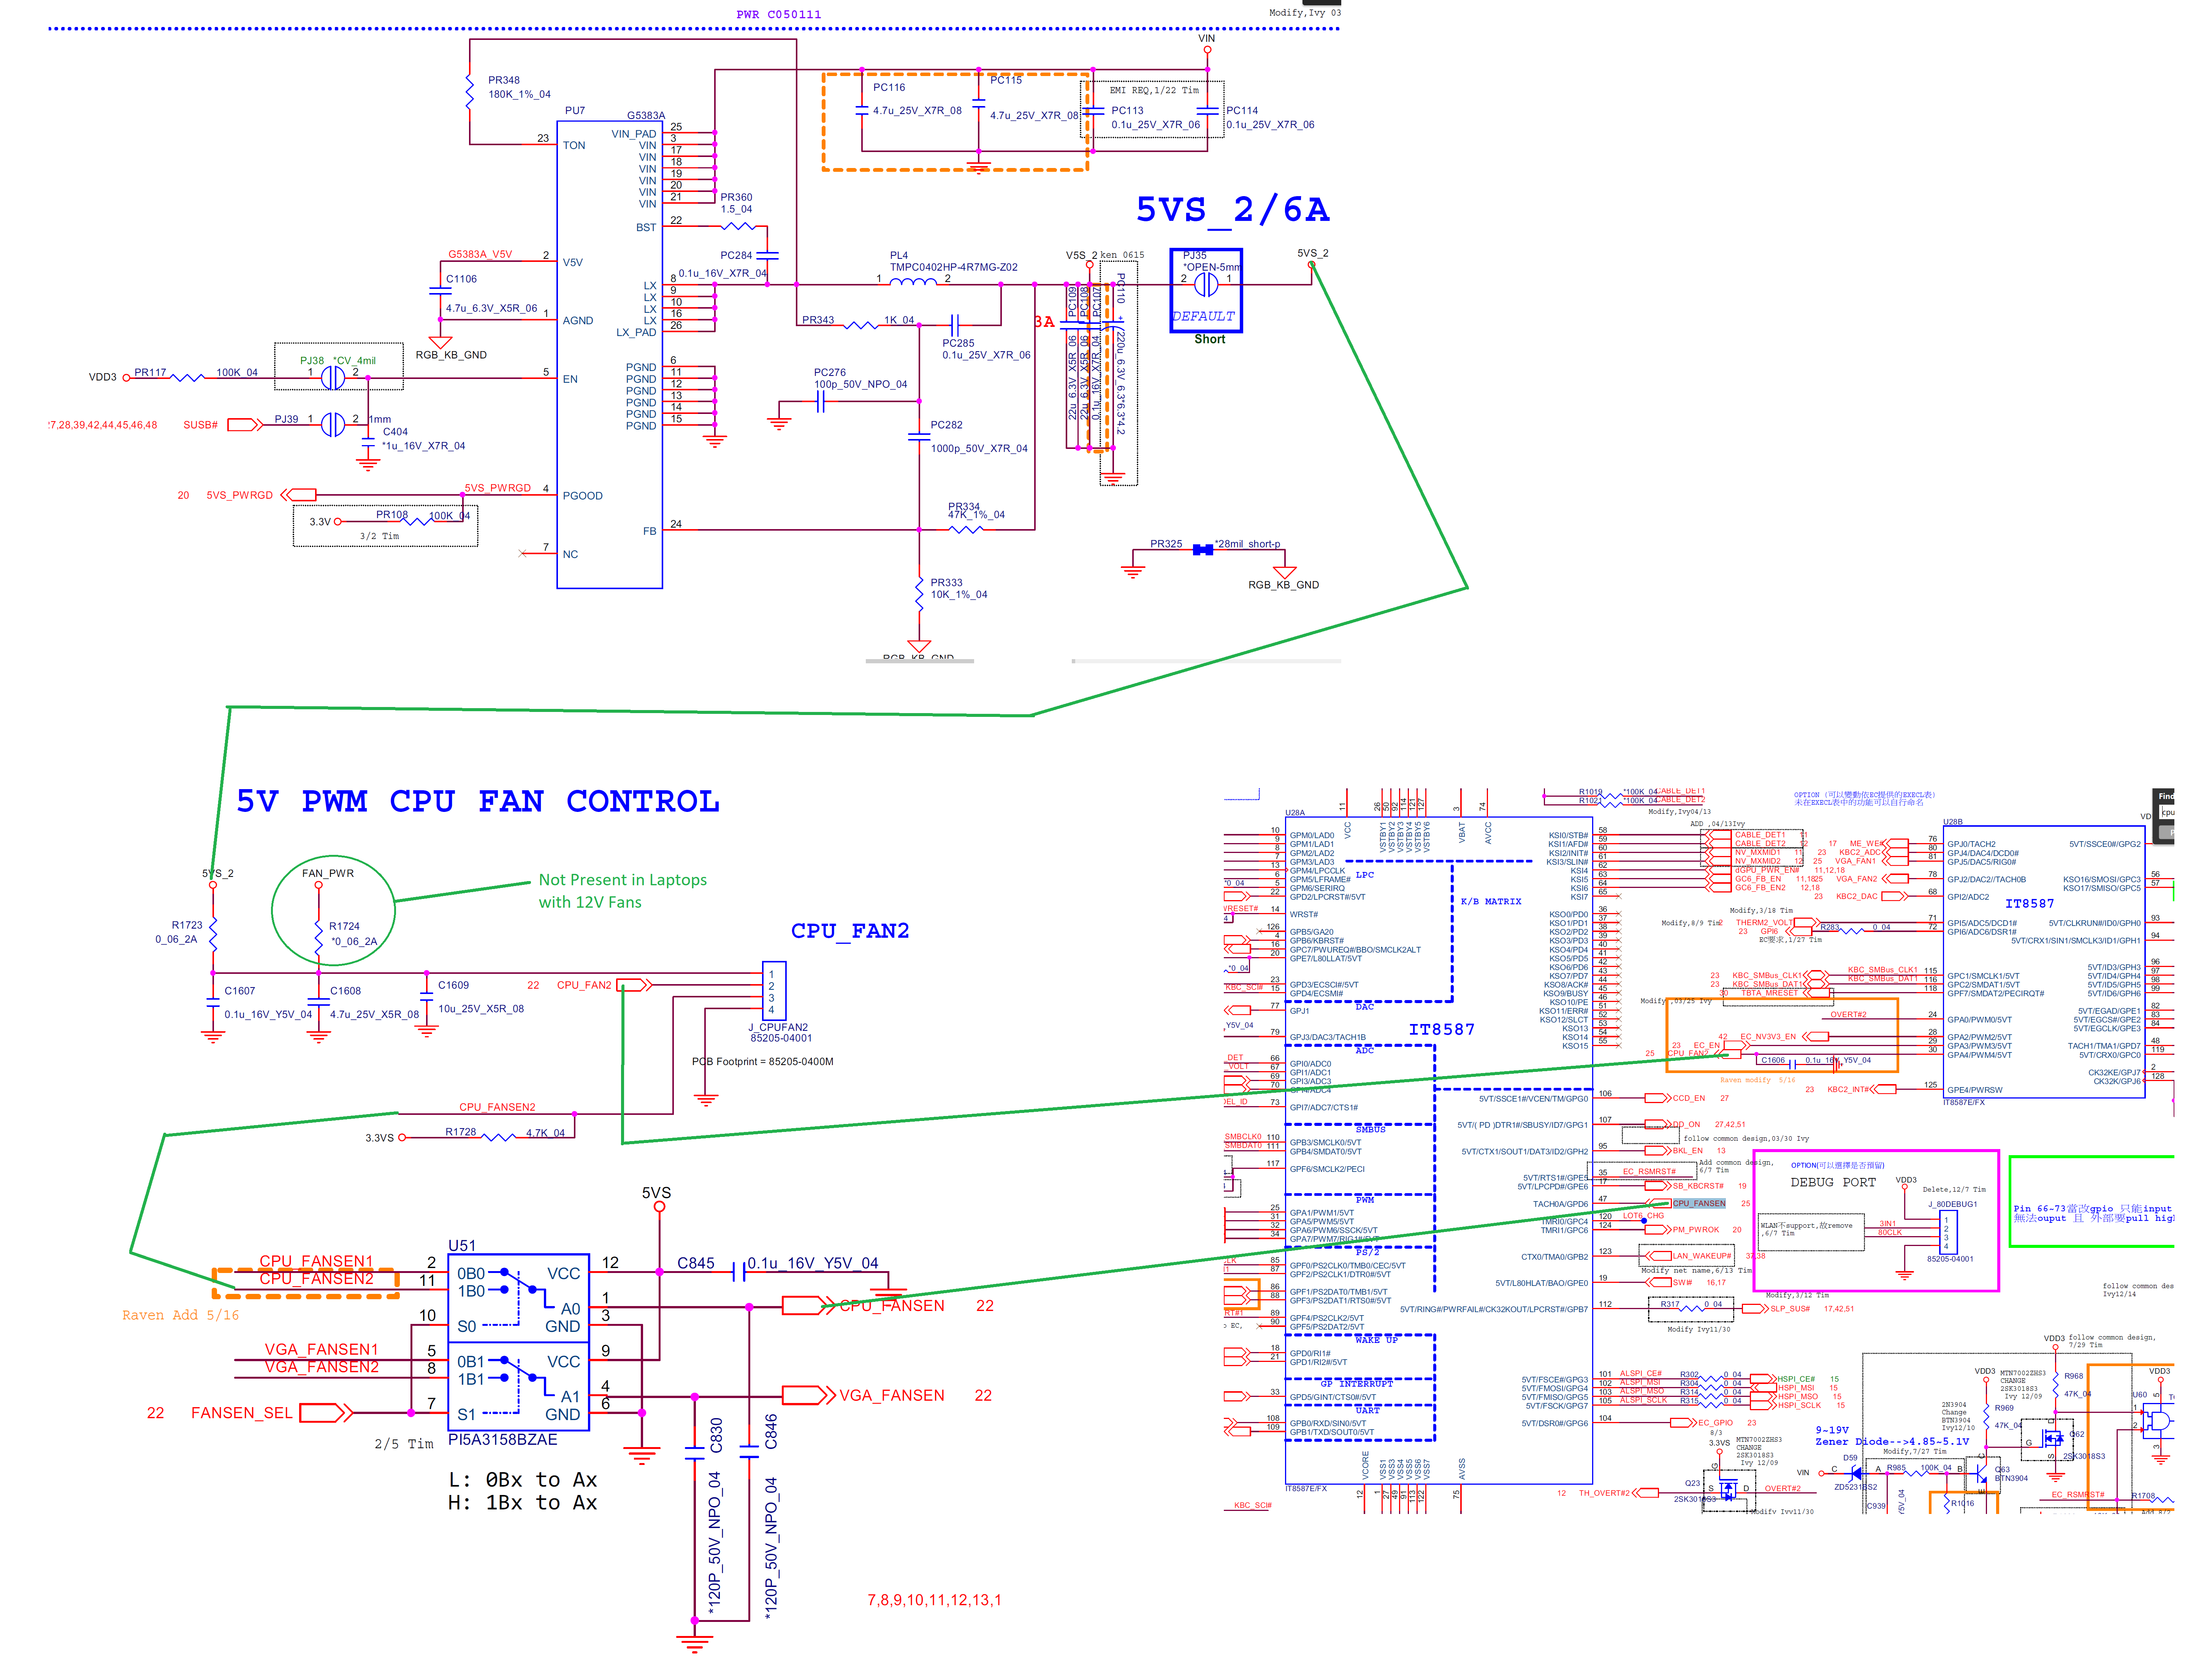The width and height of the screenshot is (2212, 1674).
Task: Select the EMI REQ,1/22 Tim note
Action: click(x=1154, y=90)
